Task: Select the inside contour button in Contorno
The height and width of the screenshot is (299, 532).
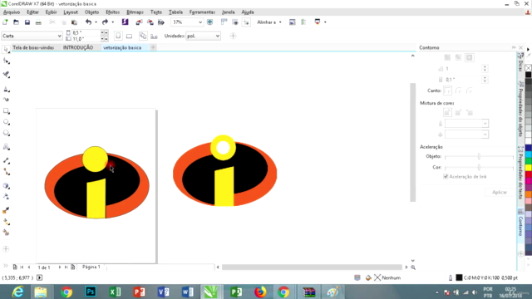Action: (458, 57)
